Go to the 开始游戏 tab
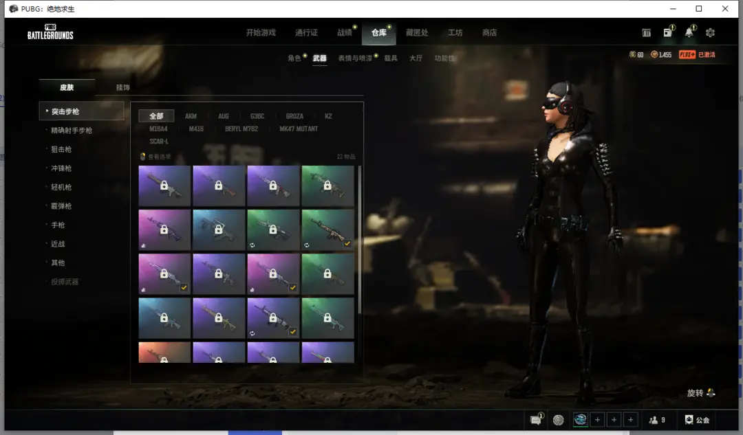The image size is (743, 435). 261,32
